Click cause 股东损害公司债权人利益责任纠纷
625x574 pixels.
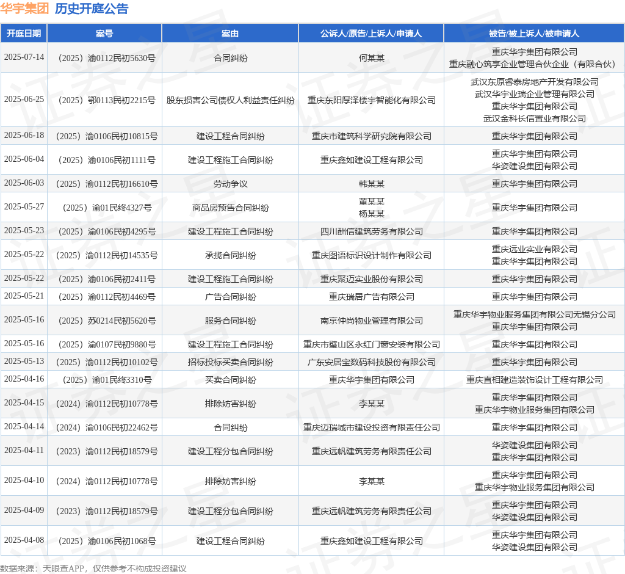[x=230, y=100]
